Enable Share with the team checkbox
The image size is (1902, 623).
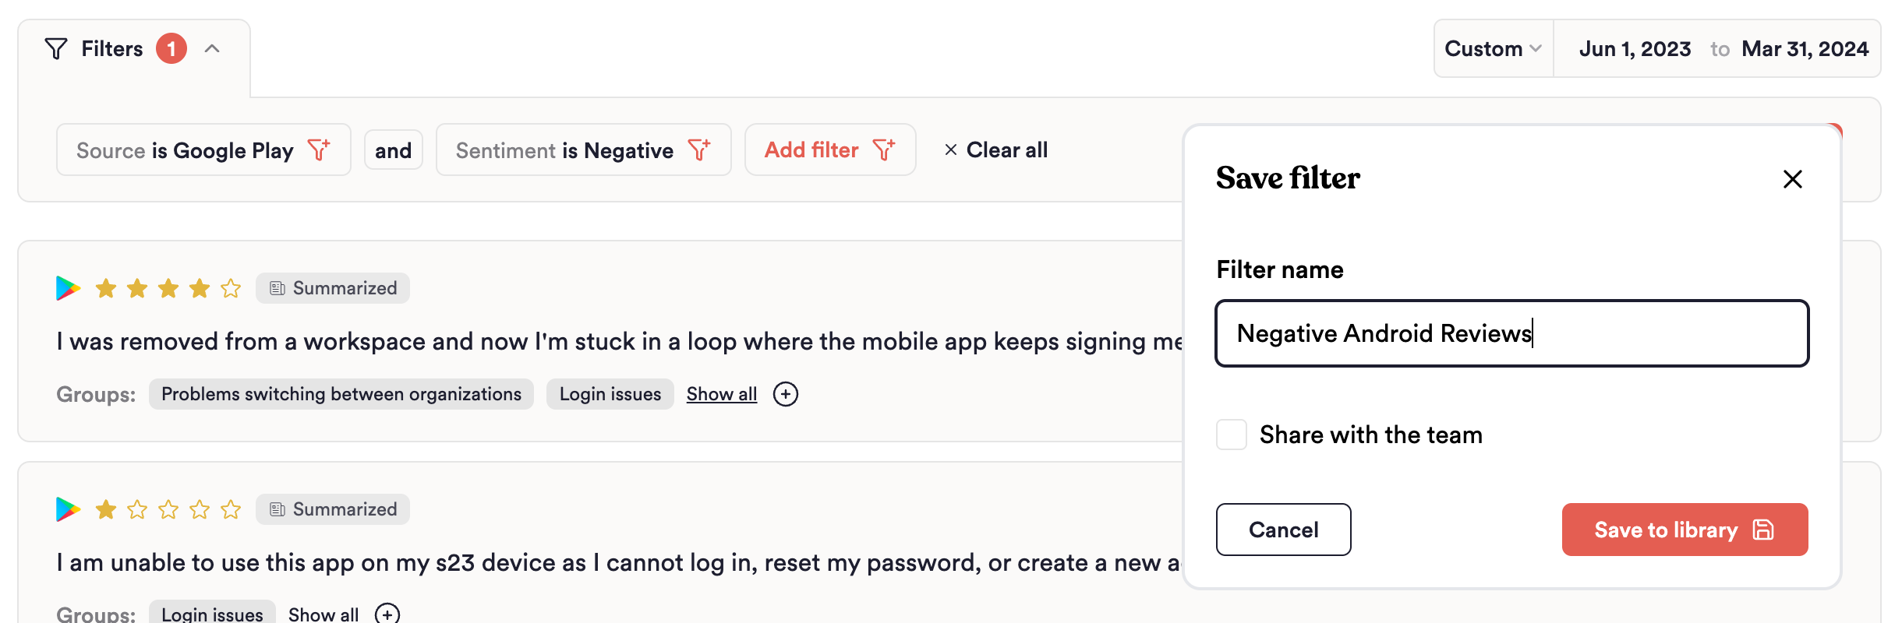pyautogui.click(x=1232, y=435)
